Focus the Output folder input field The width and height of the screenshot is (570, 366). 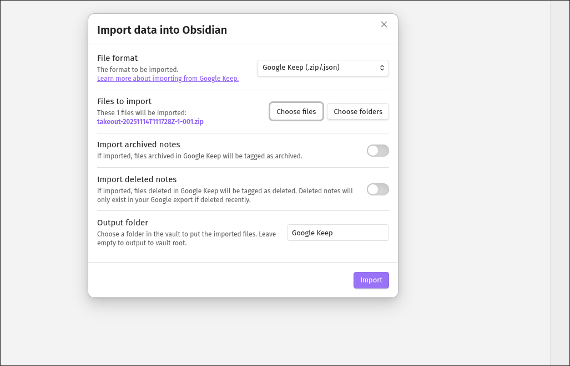[337, 233]
